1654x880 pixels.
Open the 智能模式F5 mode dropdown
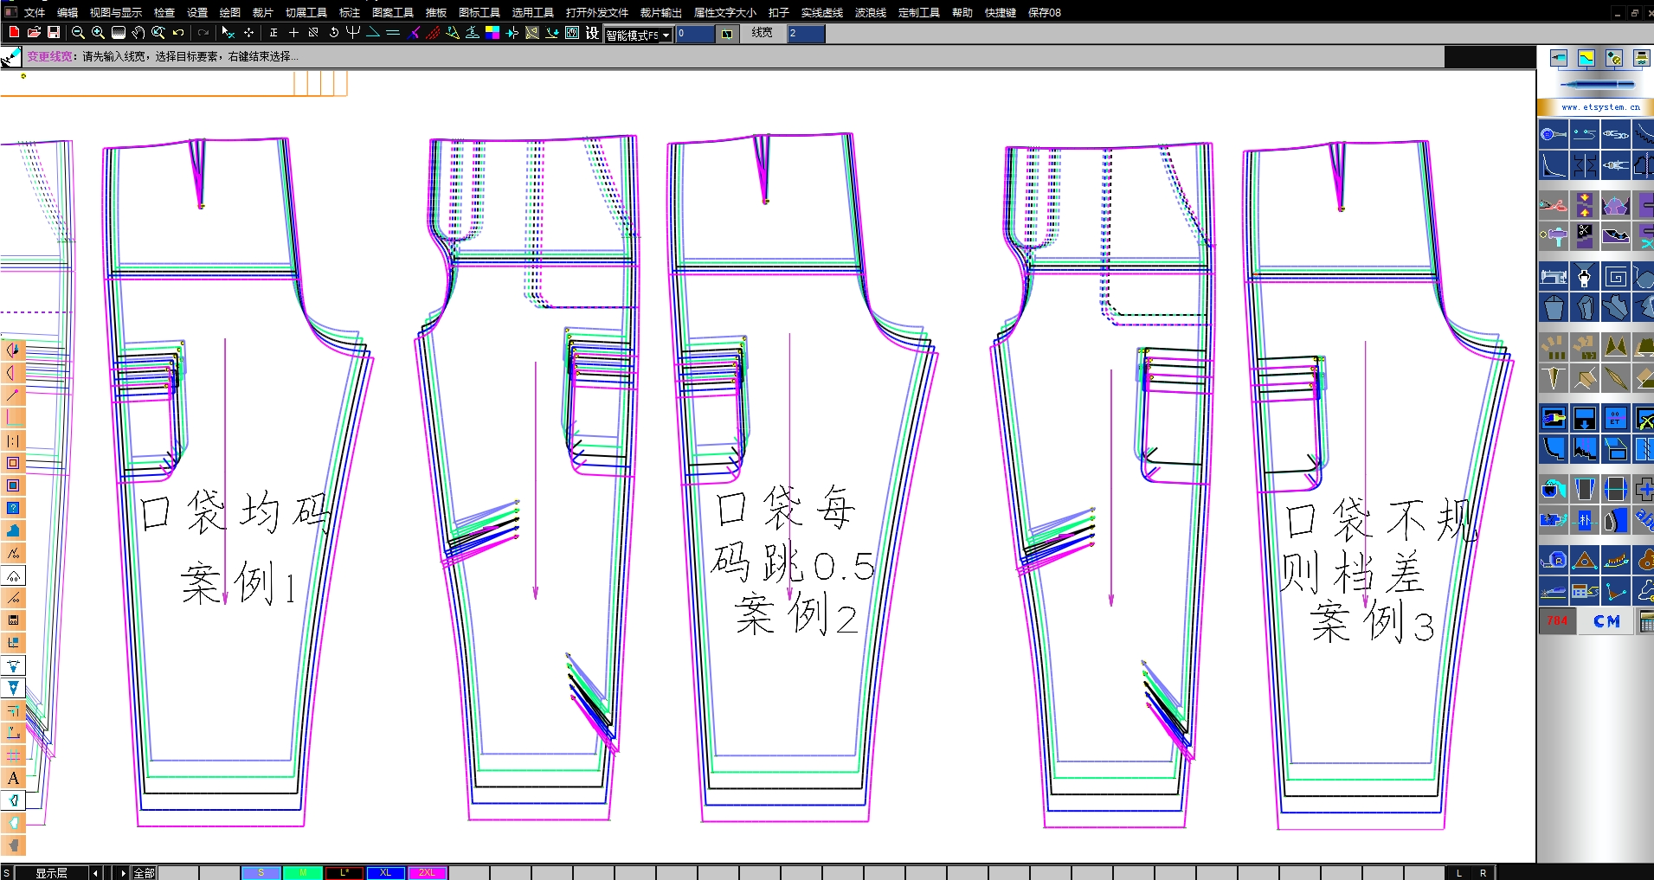pyautogui.click(x=666, y=35)
